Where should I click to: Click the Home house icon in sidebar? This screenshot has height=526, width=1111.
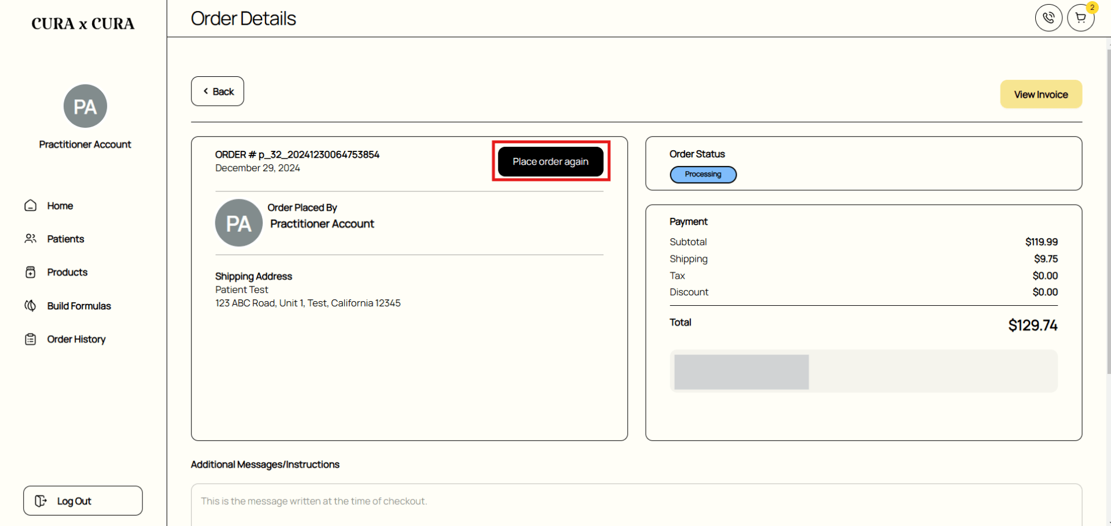[x=31, y=206]
